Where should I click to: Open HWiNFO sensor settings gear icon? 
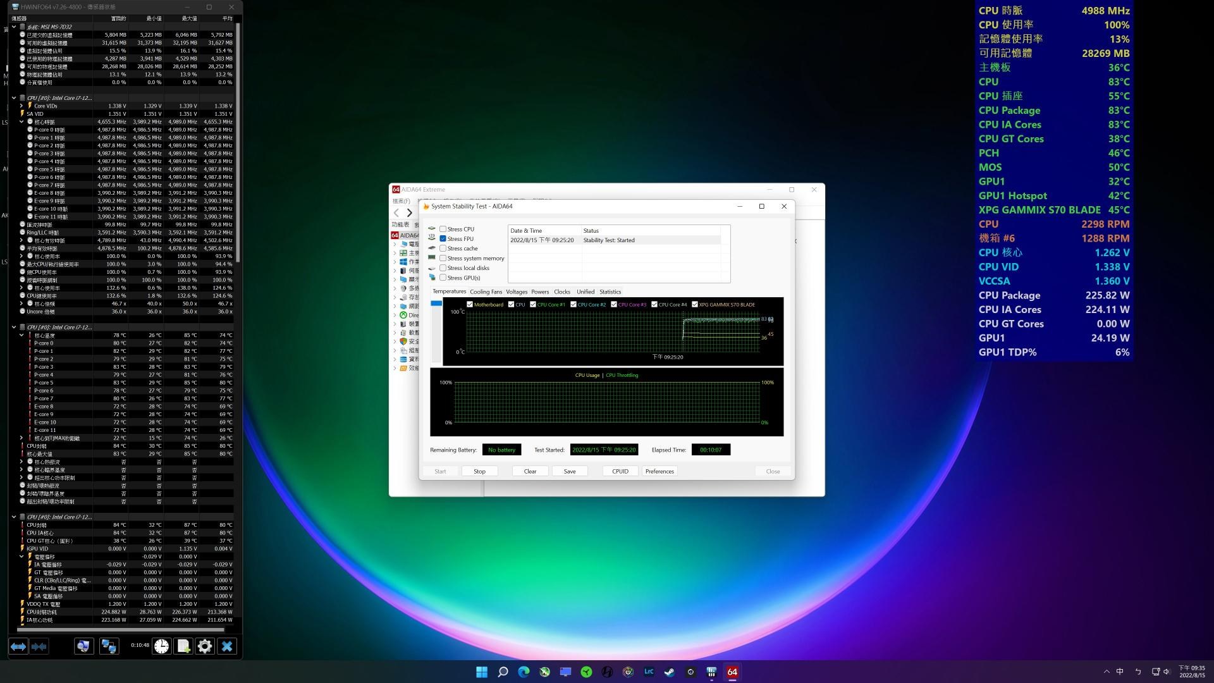point(205,646)
